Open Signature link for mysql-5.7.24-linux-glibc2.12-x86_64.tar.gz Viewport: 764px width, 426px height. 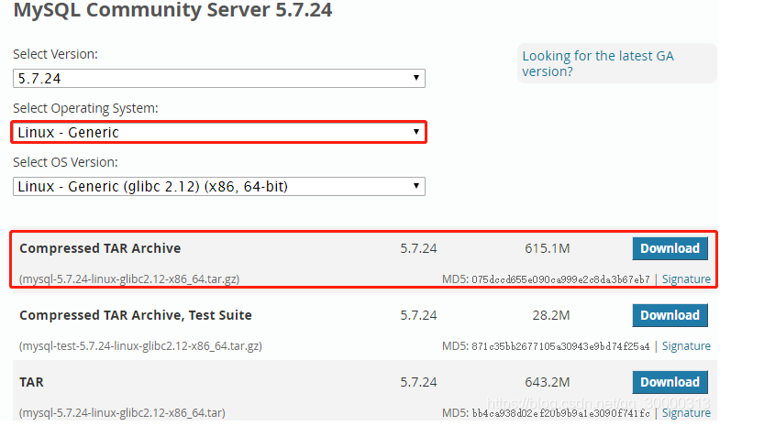[686, 279]
